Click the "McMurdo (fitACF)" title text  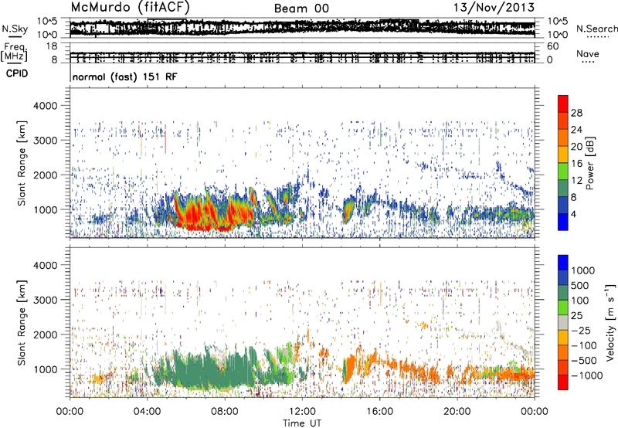(130, 8)
